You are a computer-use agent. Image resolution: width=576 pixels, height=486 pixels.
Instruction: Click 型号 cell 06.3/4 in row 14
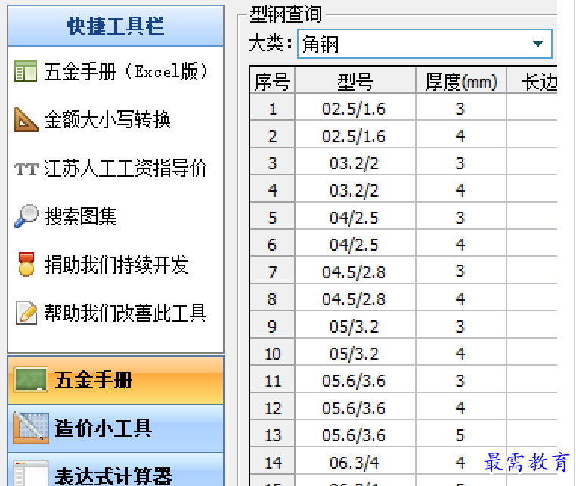355,460
